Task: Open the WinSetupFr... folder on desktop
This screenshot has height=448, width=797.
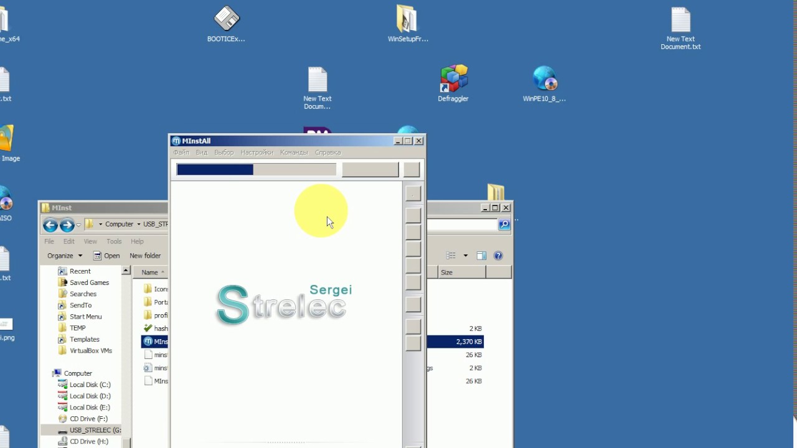Action: coord(408,24)
